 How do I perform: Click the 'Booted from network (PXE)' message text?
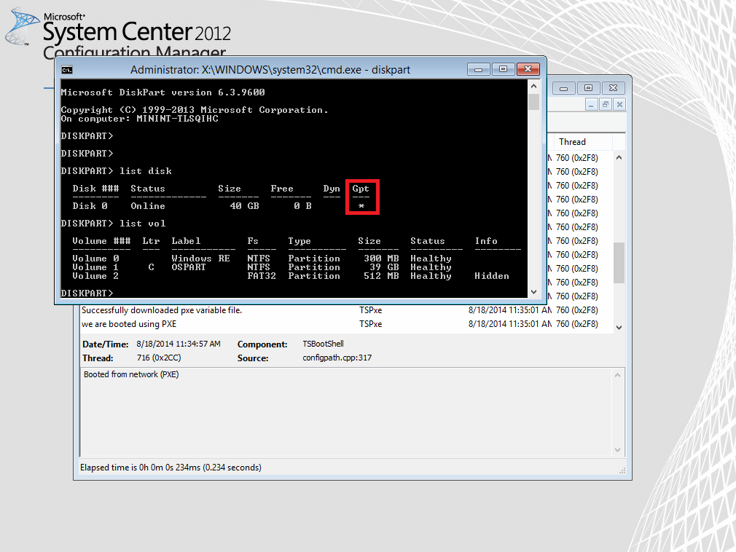(131, 374)
